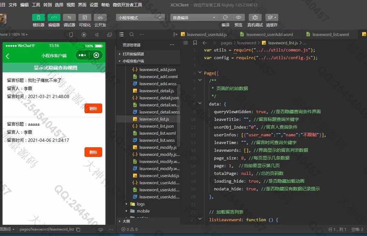The image size is (367, 236).
Task: Copy page path icon in status bar
Action: [x=78, y=230]
